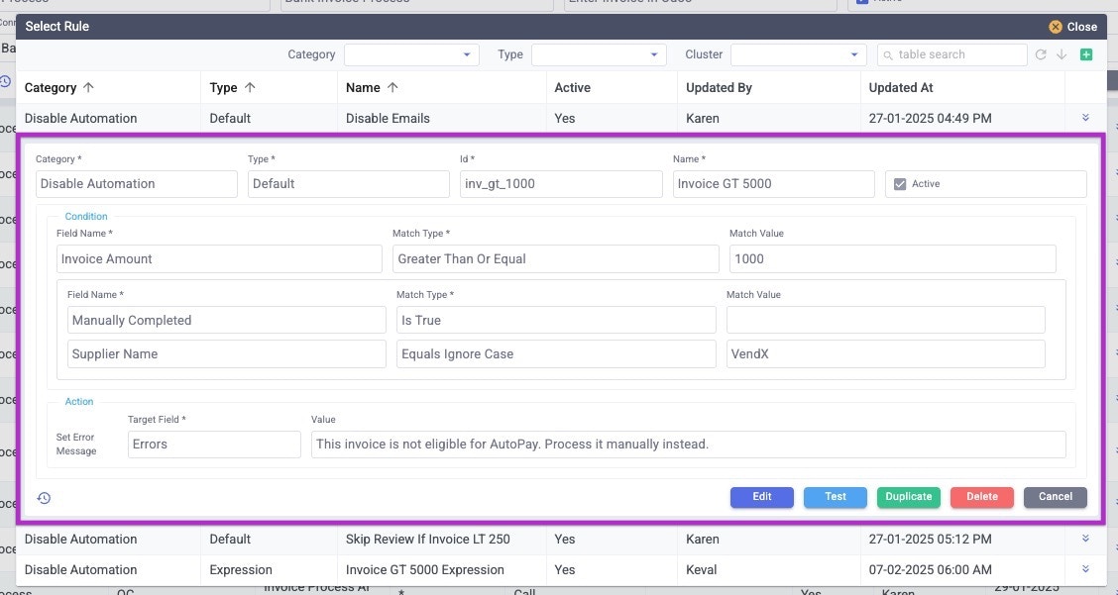This screenshot has height=595, width=1118.
Task: Click the Active column header
Action: [573, 88]
